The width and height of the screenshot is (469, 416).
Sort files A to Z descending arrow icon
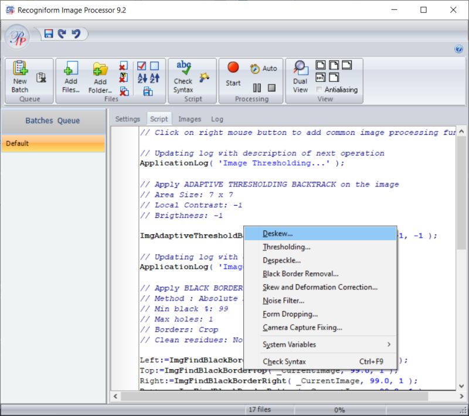pyautogui.click(x=142, y=78)
